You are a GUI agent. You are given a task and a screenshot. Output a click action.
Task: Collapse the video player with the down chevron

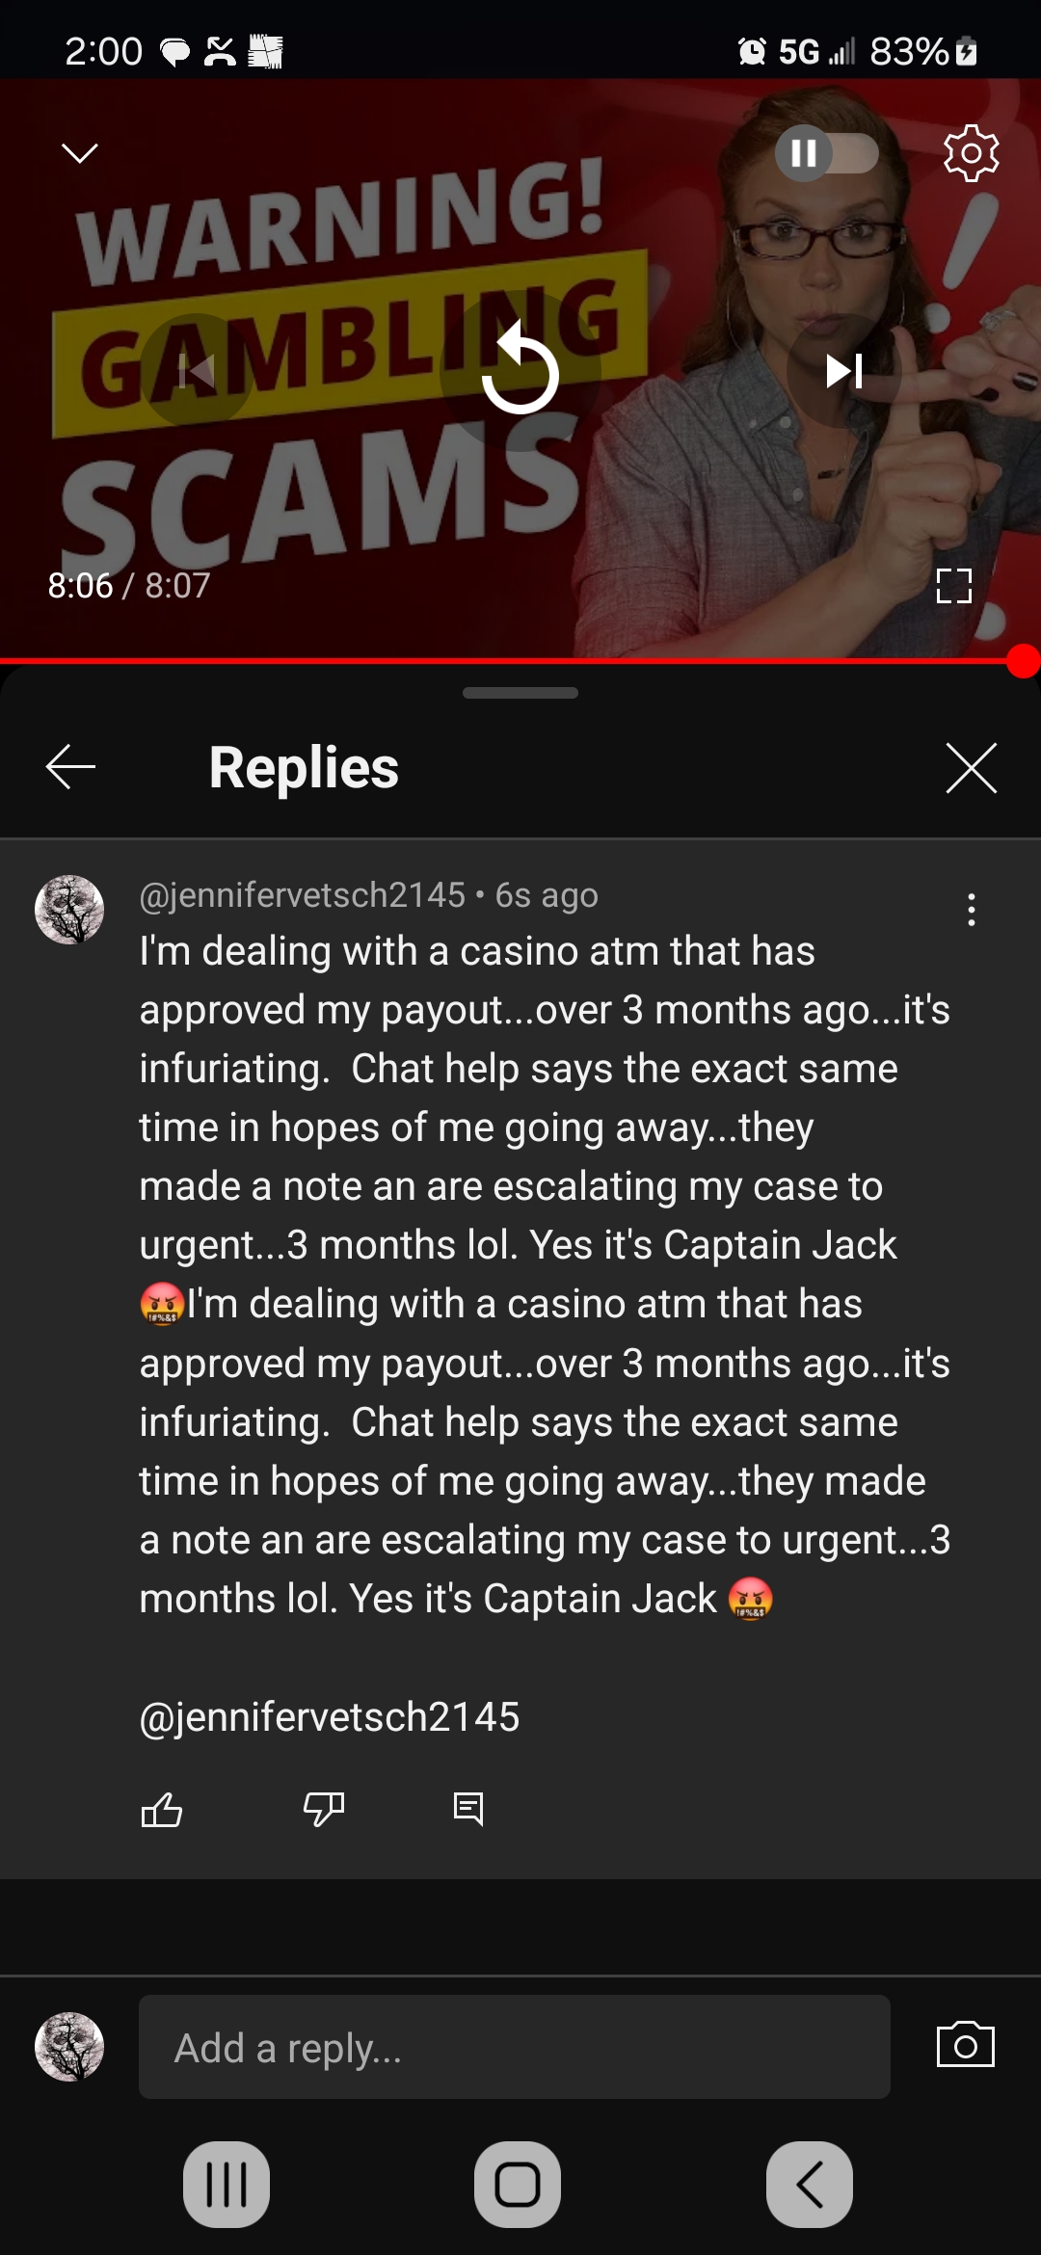click(79, 153)
